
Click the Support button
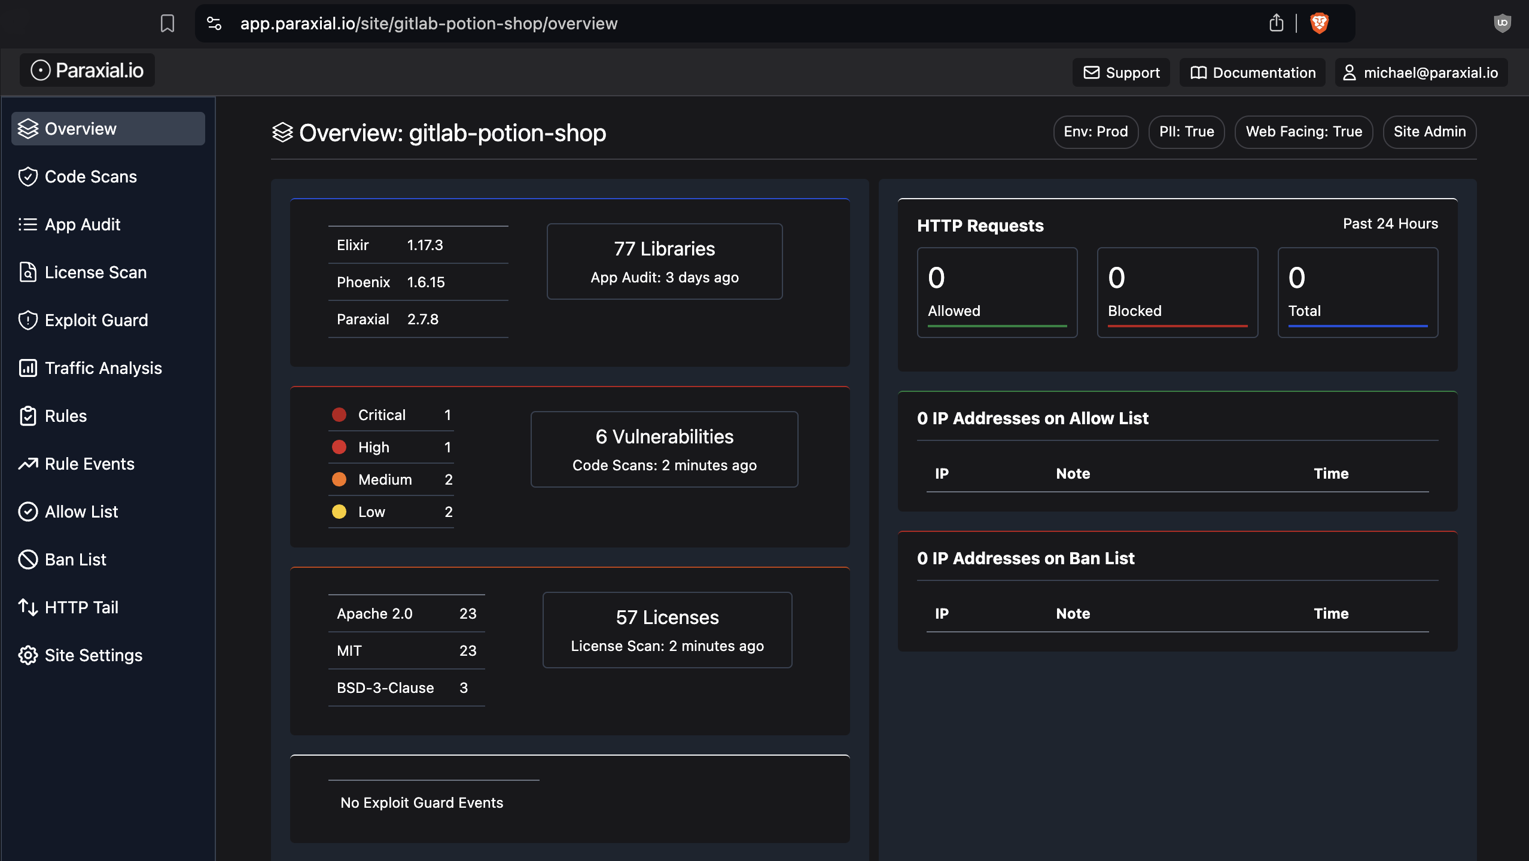pos(1121,72)
